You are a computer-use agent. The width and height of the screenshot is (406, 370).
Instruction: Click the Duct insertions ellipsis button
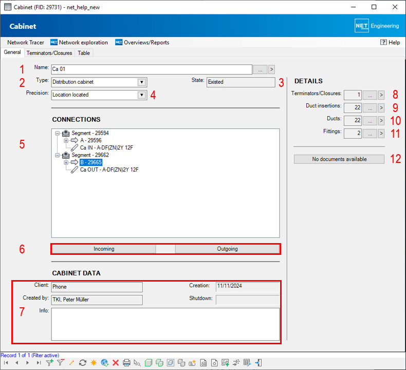coord(370,108)
